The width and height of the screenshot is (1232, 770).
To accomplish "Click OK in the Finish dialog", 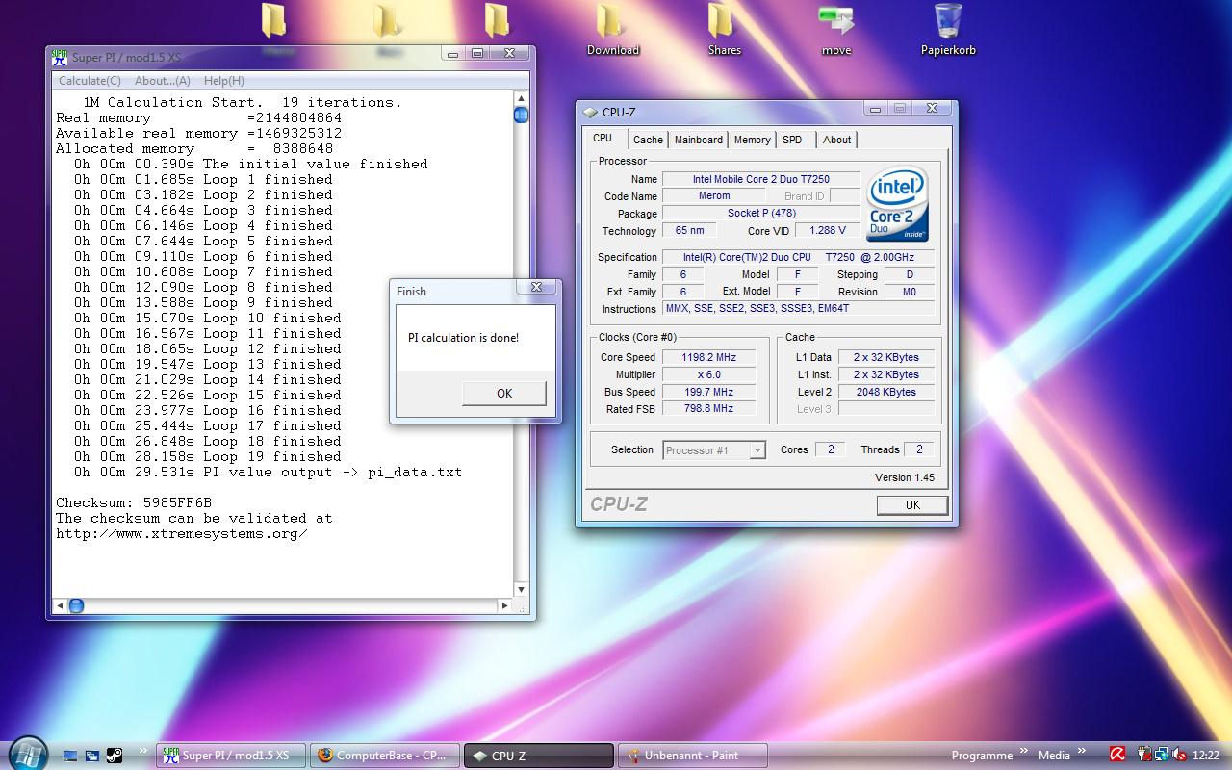I will point(504,393).
